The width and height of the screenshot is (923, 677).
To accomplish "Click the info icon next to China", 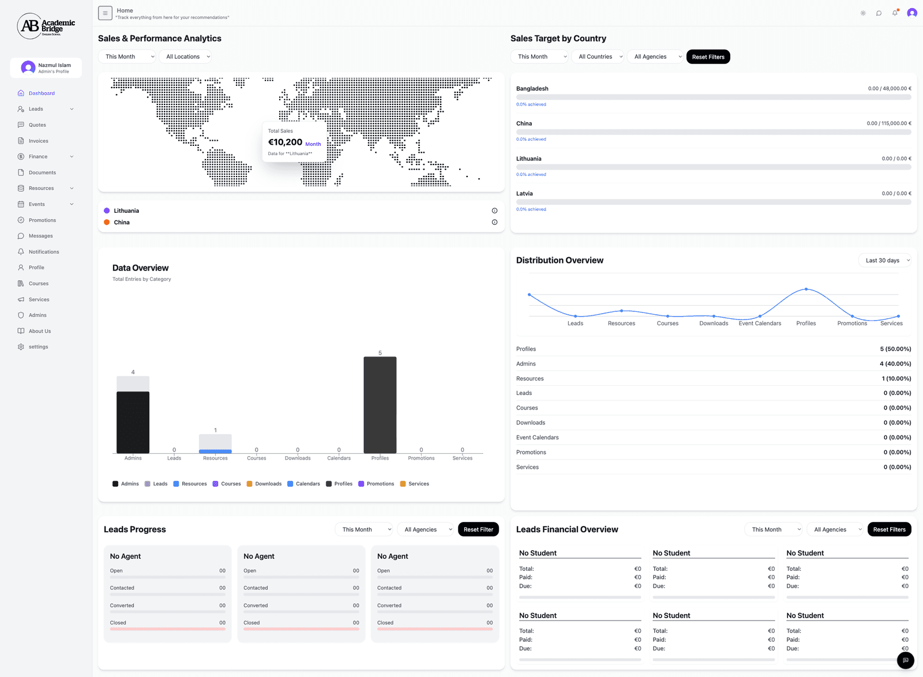I will coord(494,222).
